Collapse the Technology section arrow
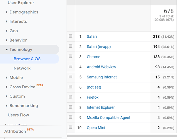 click(7, 49)
